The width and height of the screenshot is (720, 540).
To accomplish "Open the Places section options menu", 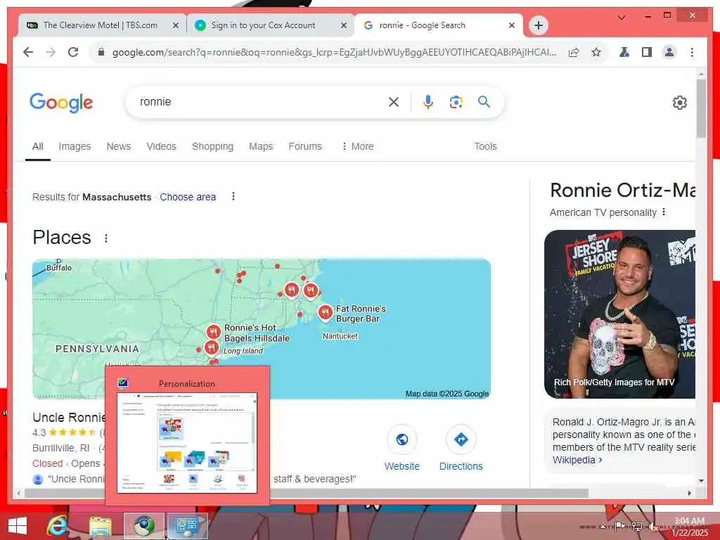I will (x=106, y=238).
